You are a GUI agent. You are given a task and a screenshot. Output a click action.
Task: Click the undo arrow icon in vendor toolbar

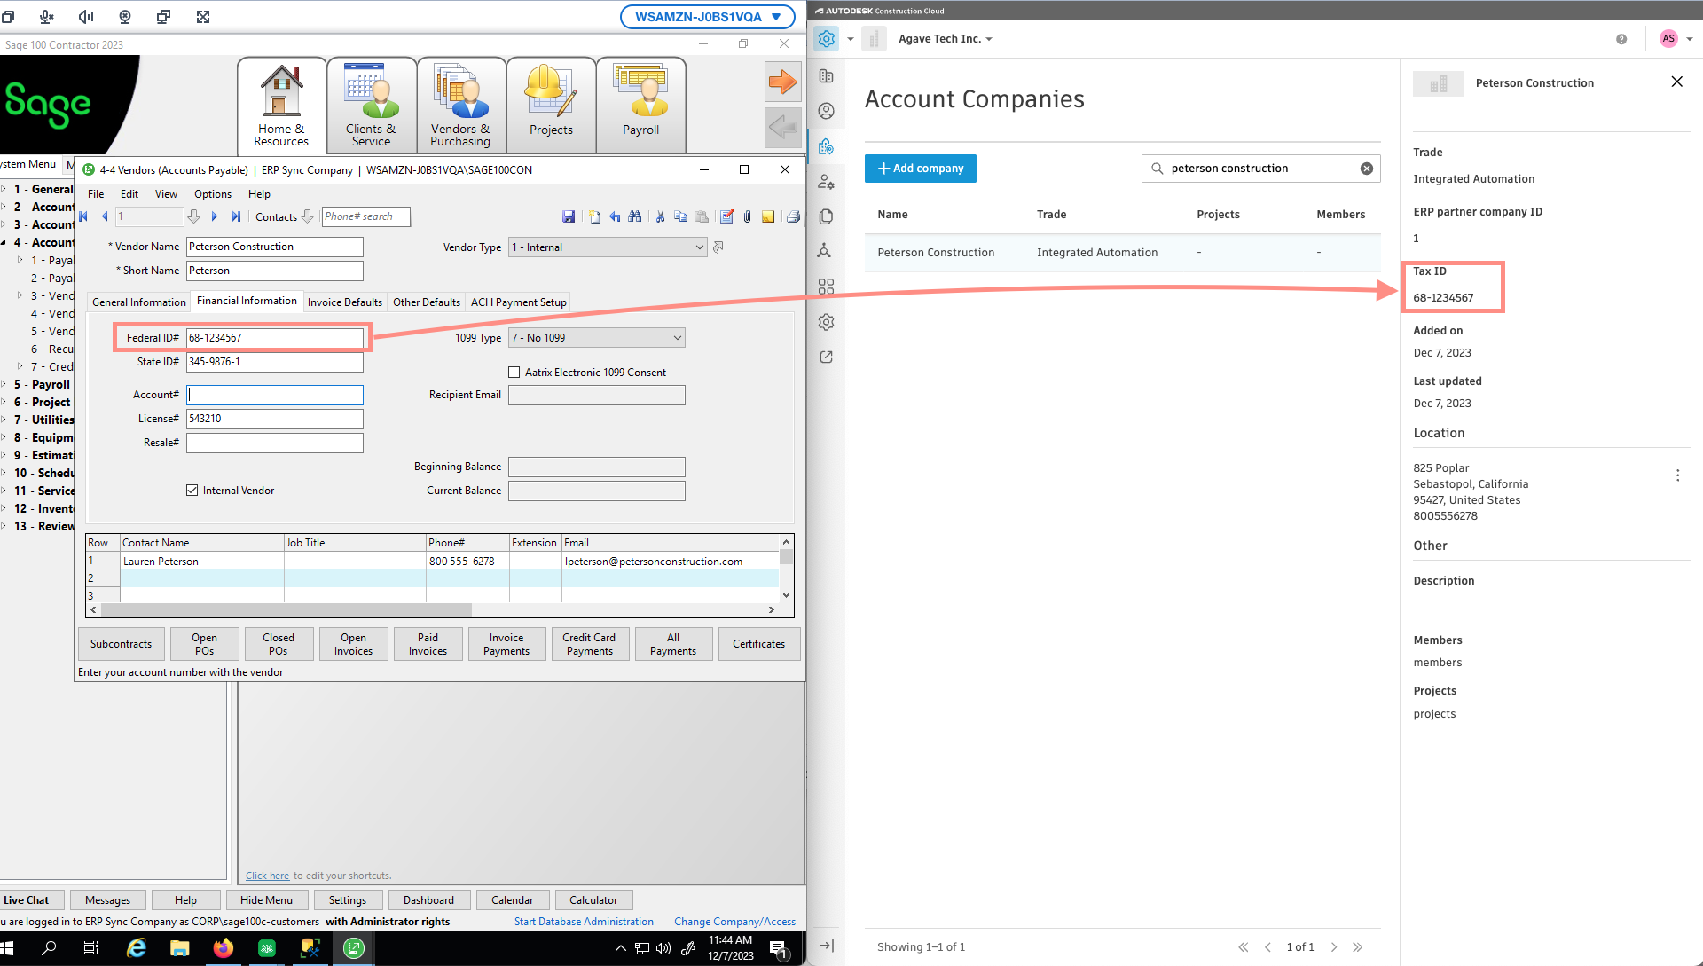click(x=615, y=216)
